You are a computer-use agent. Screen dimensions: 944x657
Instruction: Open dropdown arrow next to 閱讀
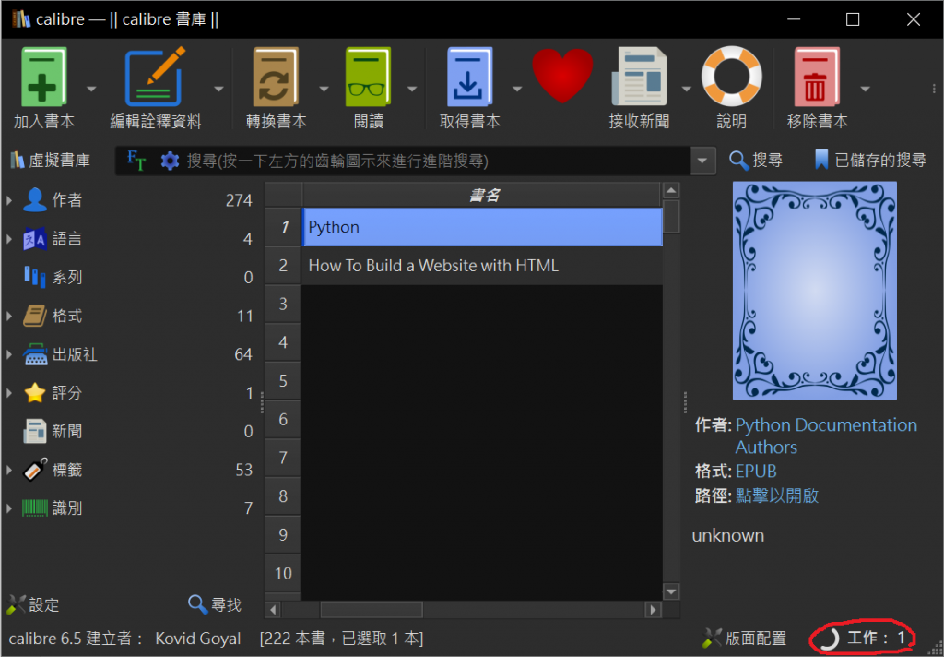click(x=412, y=90)
